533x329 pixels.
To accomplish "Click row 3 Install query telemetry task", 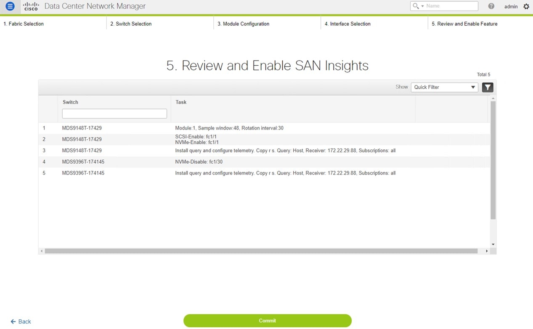I will [x=285, y=151].
